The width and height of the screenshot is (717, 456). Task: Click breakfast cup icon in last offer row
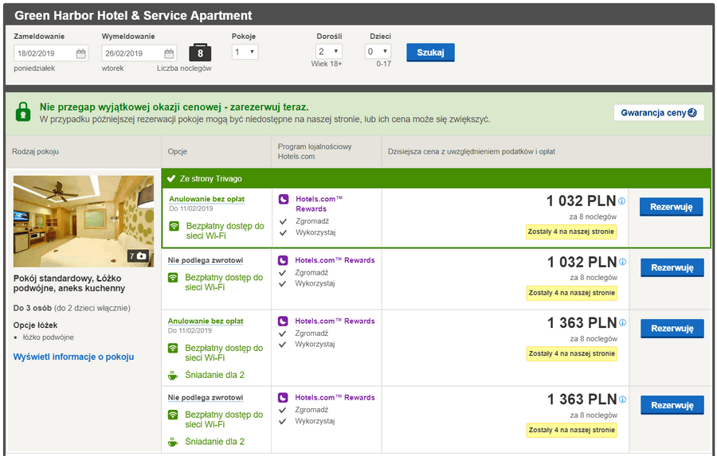click(173, 442)
